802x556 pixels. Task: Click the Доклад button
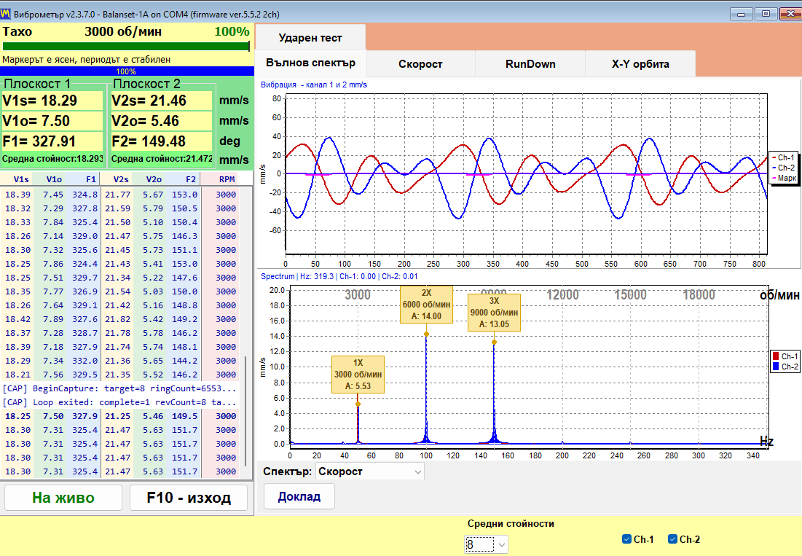(x=299, y=497)
